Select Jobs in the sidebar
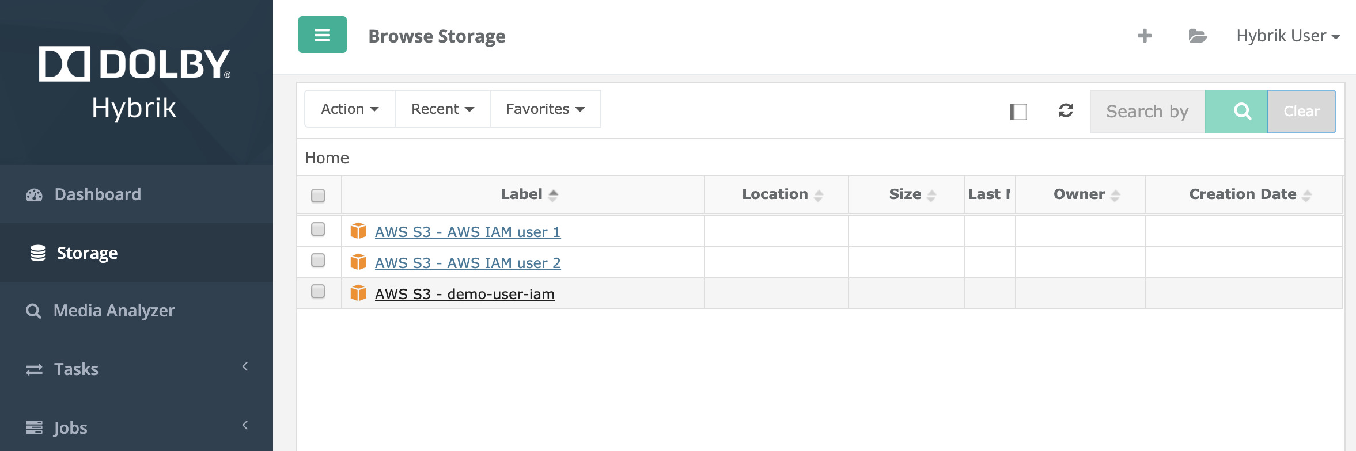The image size is (1356, 451). click(x=137, y=427)
